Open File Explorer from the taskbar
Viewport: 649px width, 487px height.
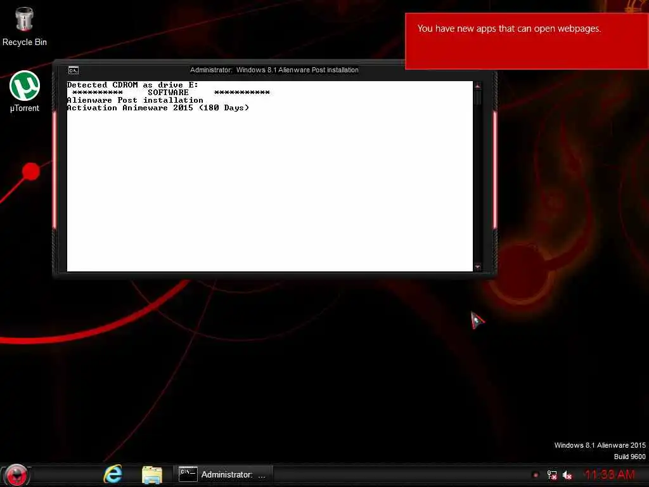152,475
